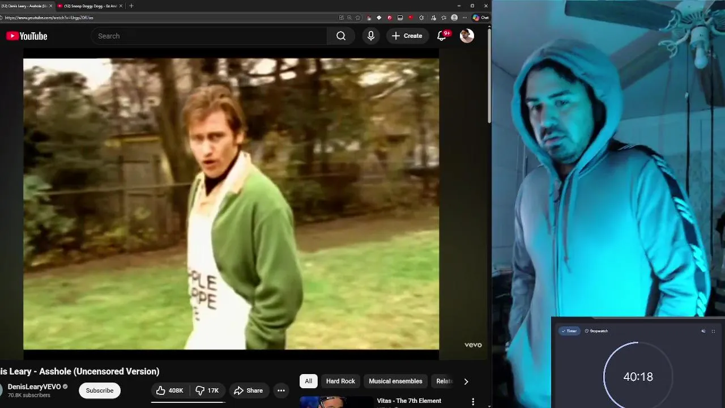Add this page to favorites star

(357, 18)
